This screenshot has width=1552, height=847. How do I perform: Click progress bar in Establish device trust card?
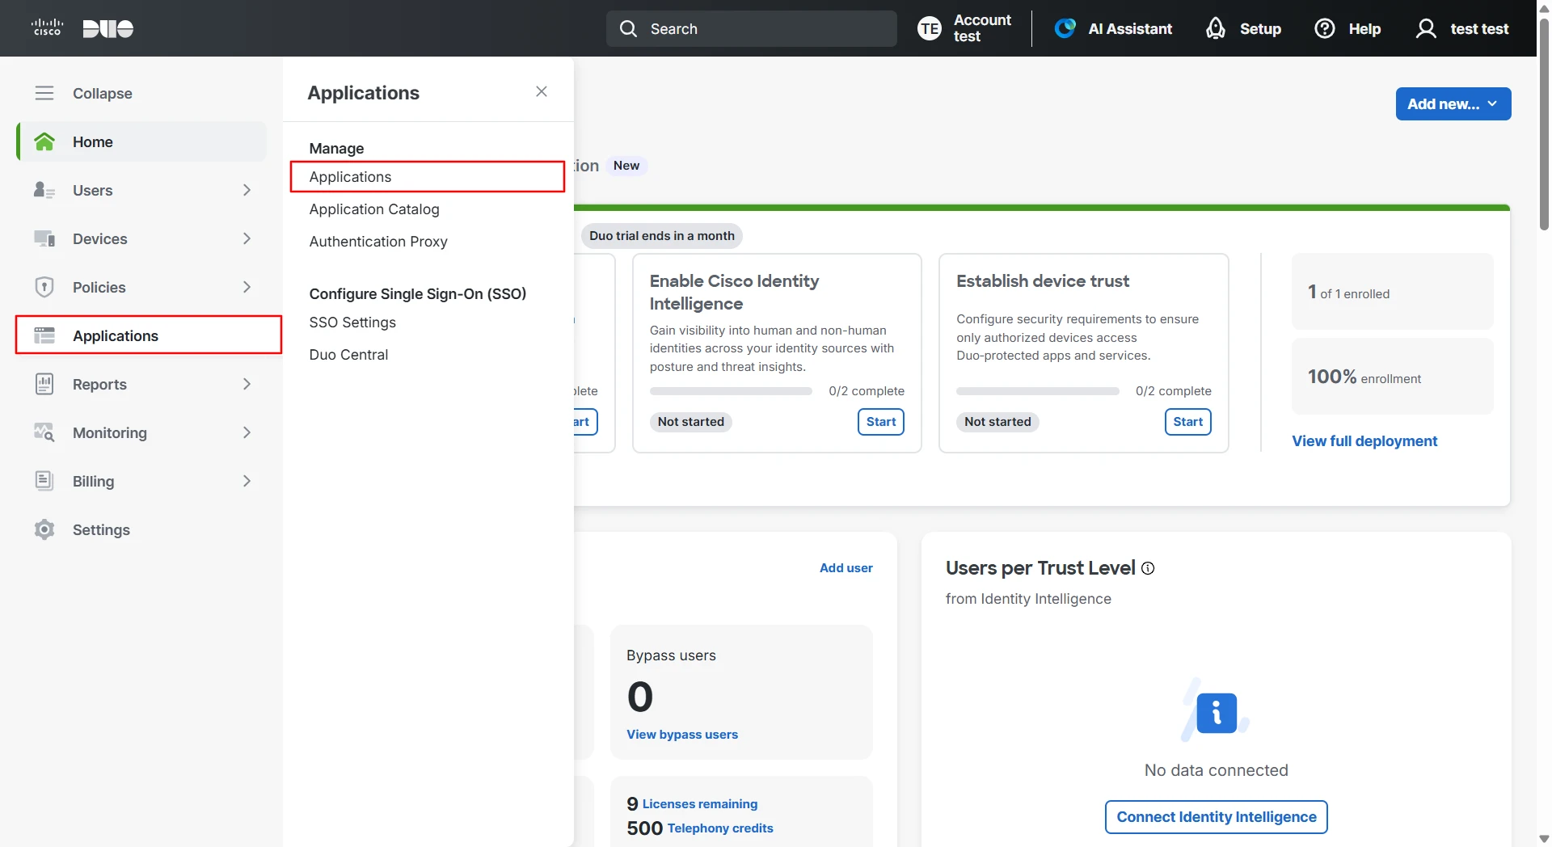click(x=1038, y=391)
